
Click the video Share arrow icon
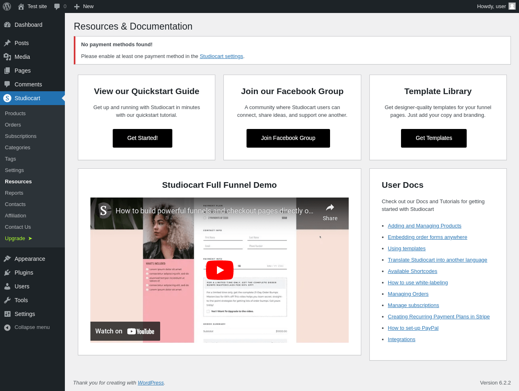pyautogui.click(x=330, y=207)
